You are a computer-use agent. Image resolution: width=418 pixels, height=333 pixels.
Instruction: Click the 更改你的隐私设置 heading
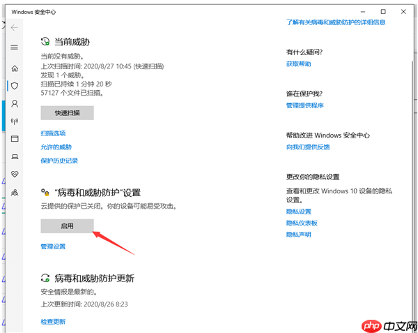point(313,177)
